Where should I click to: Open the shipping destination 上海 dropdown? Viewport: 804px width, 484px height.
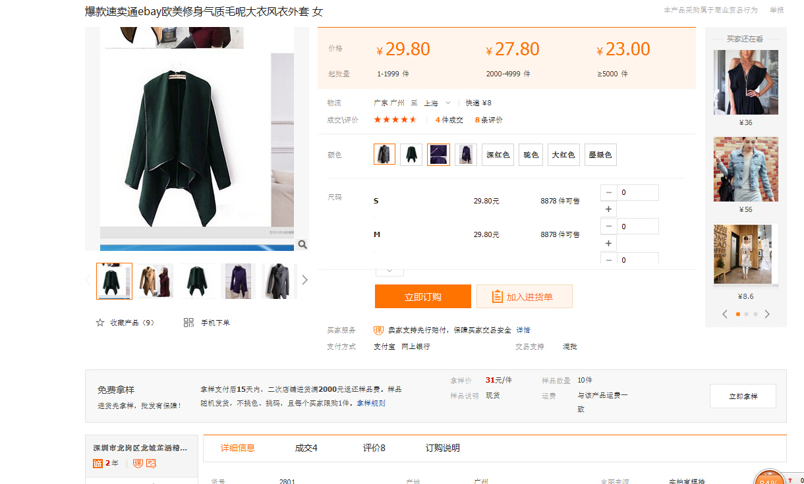tap(437, 103)
